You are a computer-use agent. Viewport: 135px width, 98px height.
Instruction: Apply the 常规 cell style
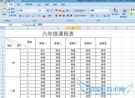(x=132, y=10)
